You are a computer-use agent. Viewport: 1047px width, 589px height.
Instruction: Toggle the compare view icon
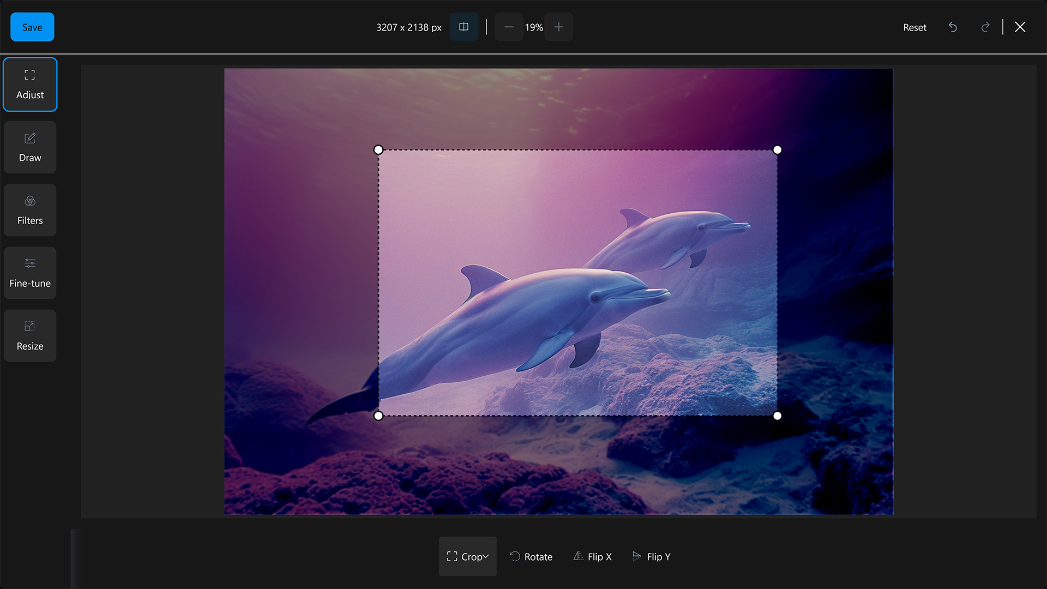(464, 27)
